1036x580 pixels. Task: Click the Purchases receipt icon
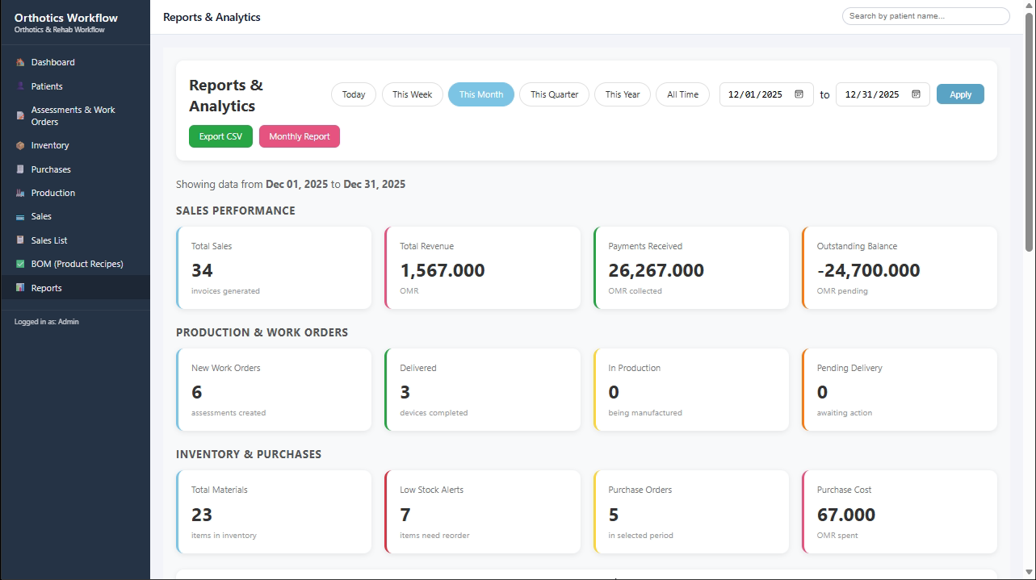pos(20,169)
